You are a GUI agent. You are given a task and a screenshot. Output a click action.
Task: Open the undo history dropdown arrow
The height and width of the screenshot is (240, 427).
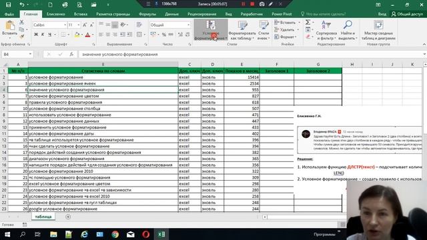pyautogui.click(x=28, y=5)
